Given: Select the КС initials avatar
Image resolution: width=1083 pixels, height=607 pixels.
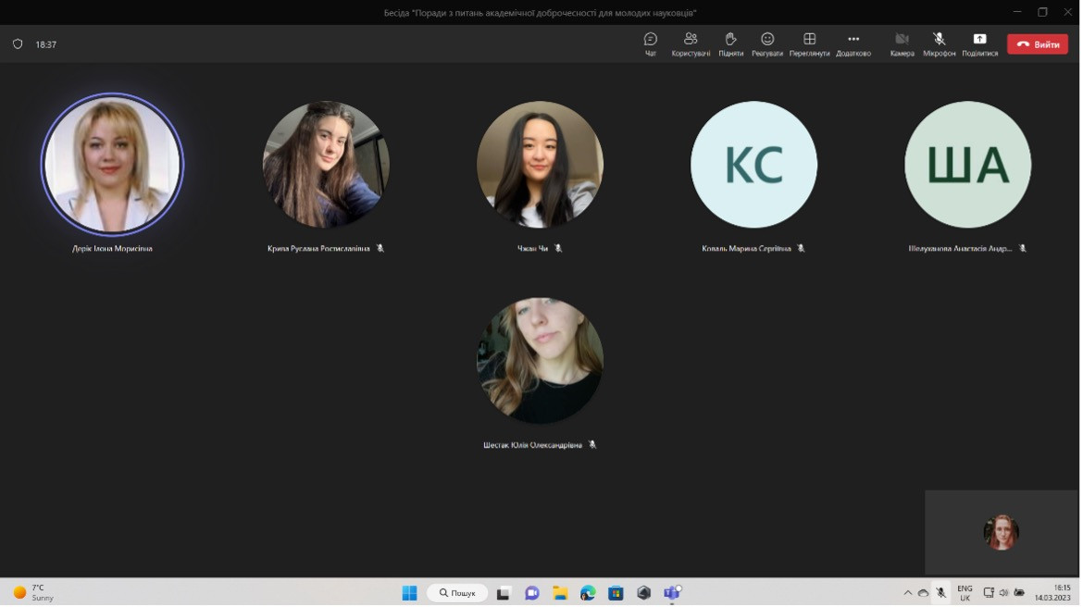Looking at the screenshot, I should point(753,165).
